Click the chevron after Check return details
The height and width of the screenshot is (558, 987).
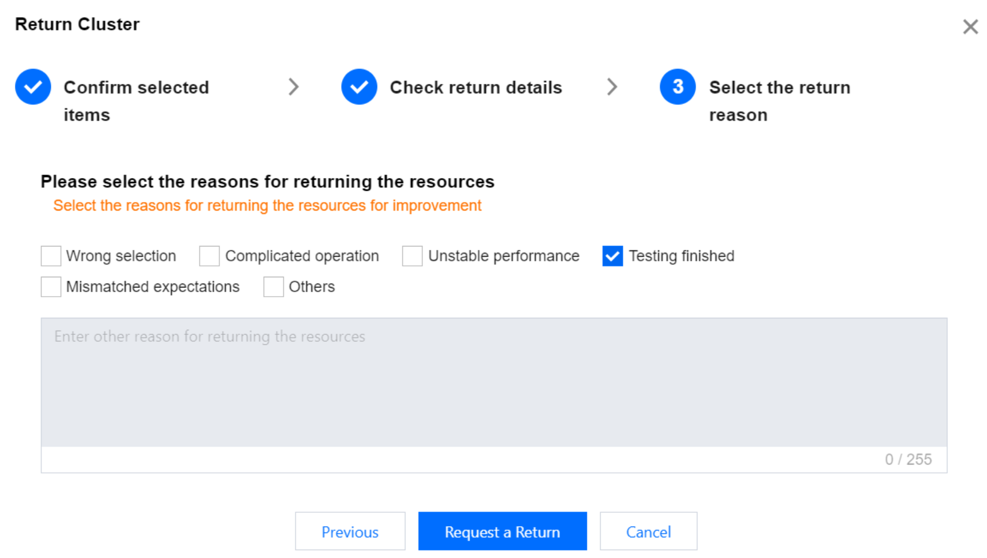612,87
